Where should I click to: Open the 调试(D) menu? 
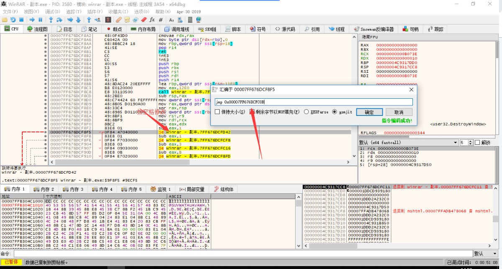pyautogui.click(x=52, y=12)
